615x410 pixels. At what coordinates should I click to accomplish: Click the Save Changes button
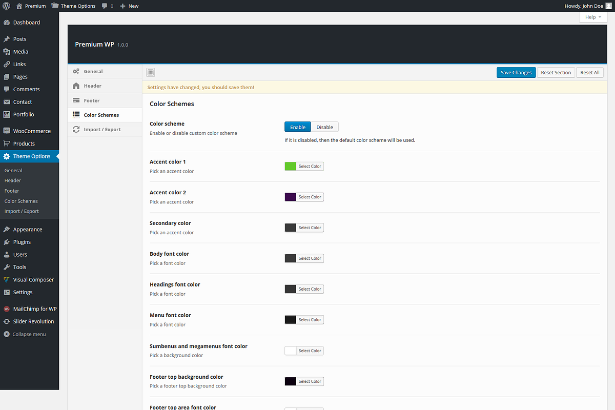point(516,72)
